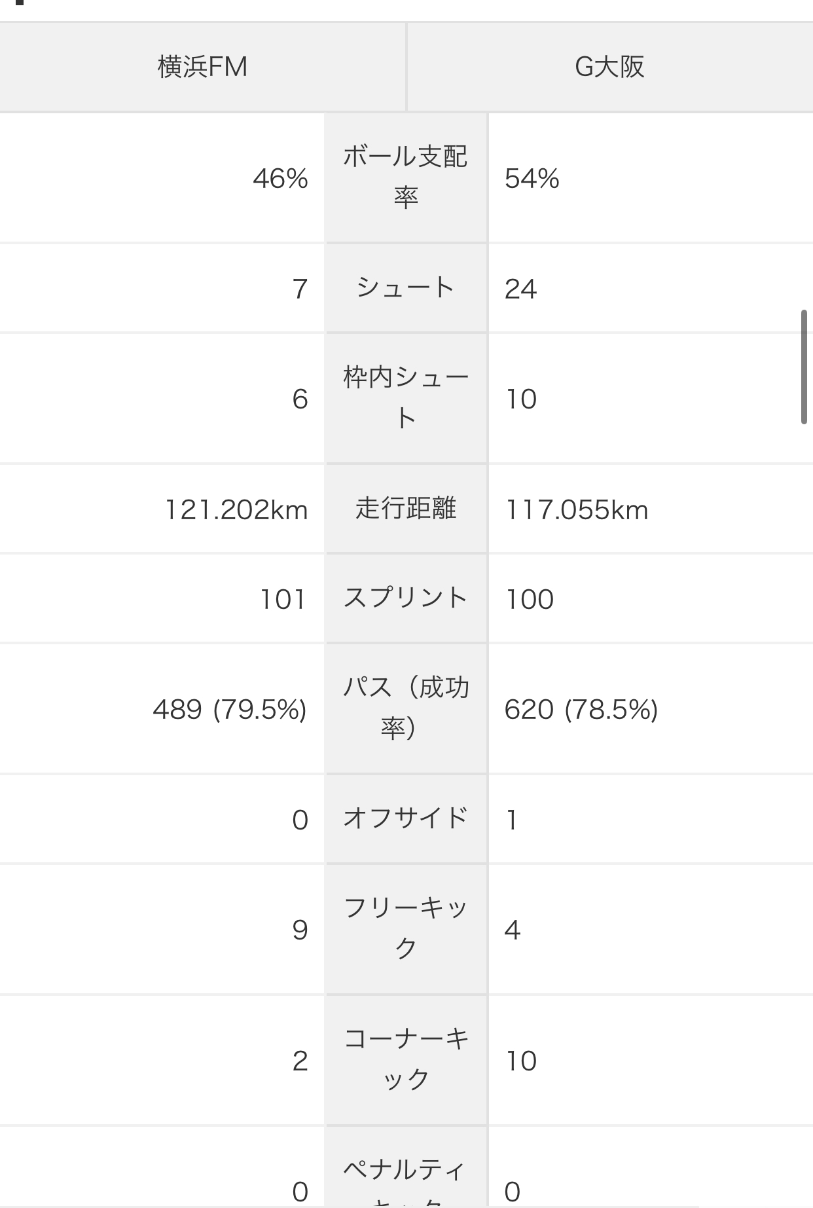Click the 枠内シュート stat label

coord(406,398)
